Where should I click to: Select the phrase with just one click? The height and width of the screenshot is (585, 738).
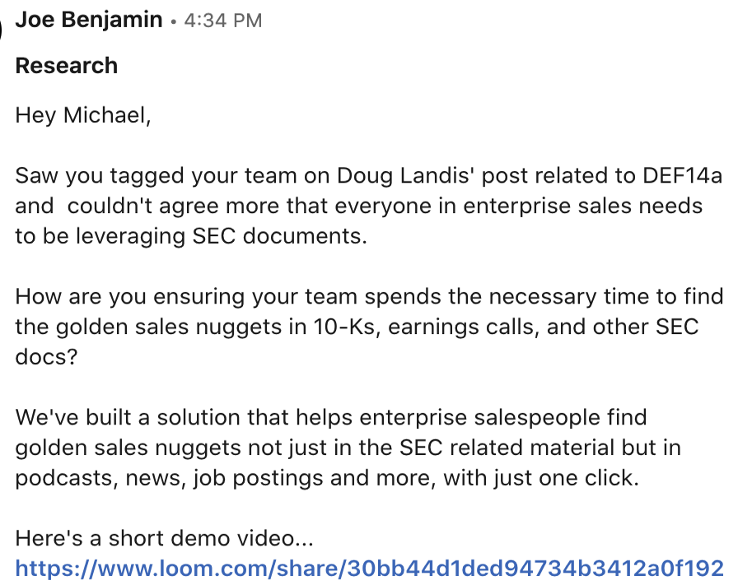click(x=541, y=479)
